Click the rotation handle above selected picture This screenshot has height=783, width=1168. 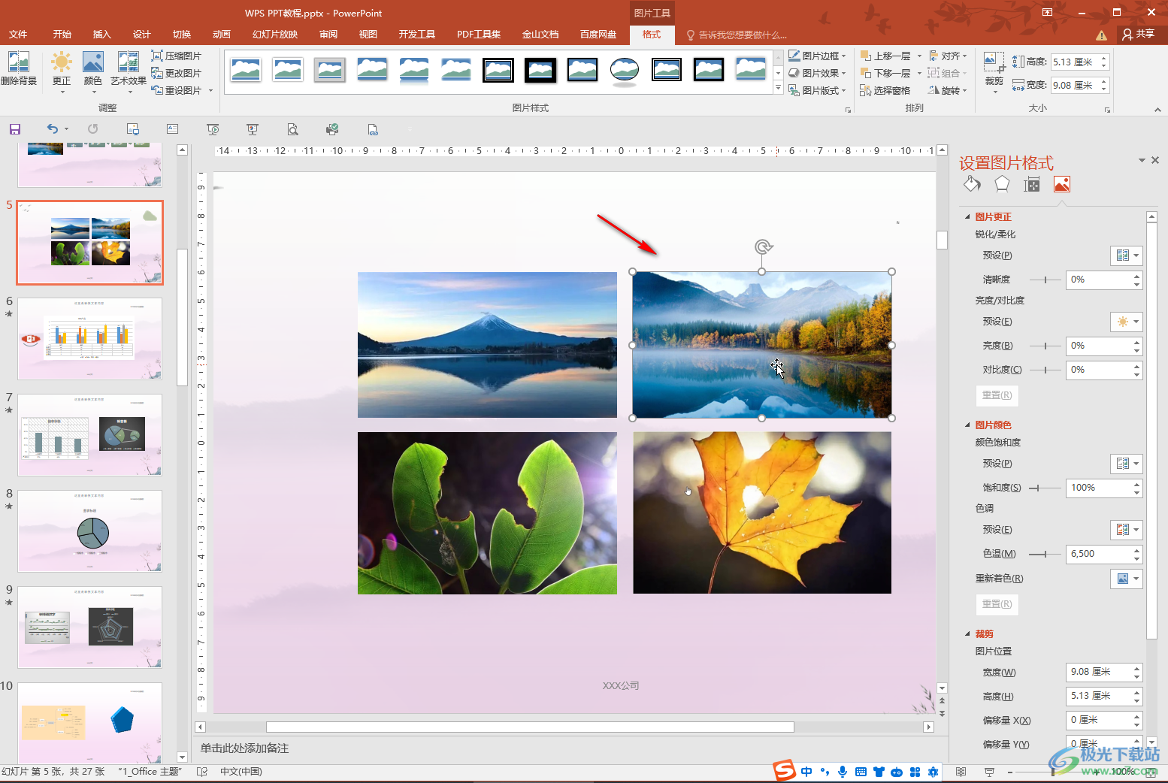tap(763, 246)
